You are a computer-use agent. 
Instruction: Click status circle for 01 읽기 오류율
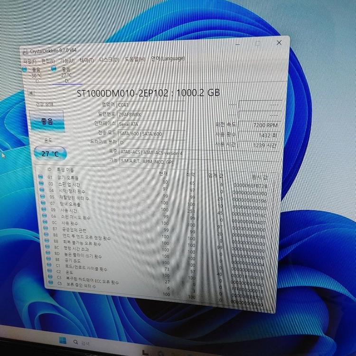[x=41, y=177]
